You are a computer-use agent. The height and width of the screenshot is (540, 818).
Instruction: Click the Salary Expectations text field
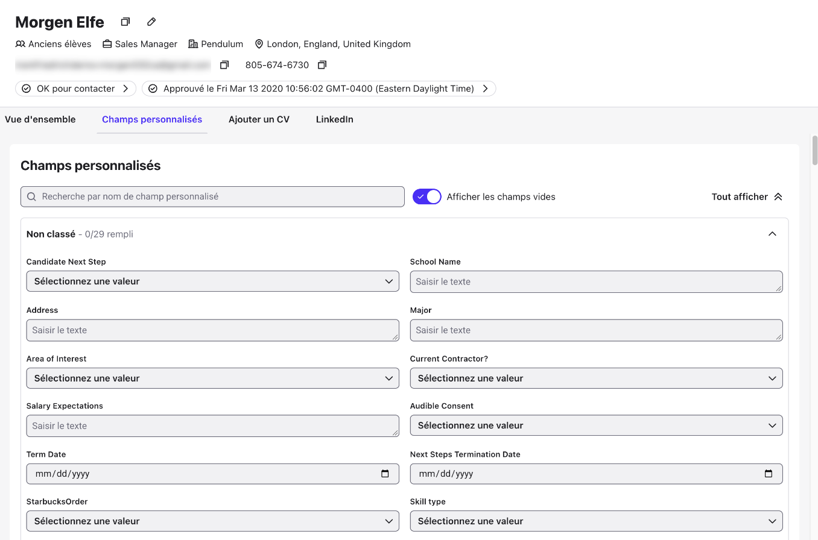pyautogui.click(x=213, y=425)
